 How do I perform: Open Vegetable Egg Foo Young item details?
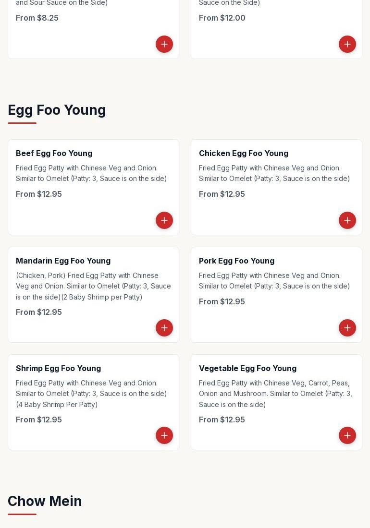pos(247,368)
